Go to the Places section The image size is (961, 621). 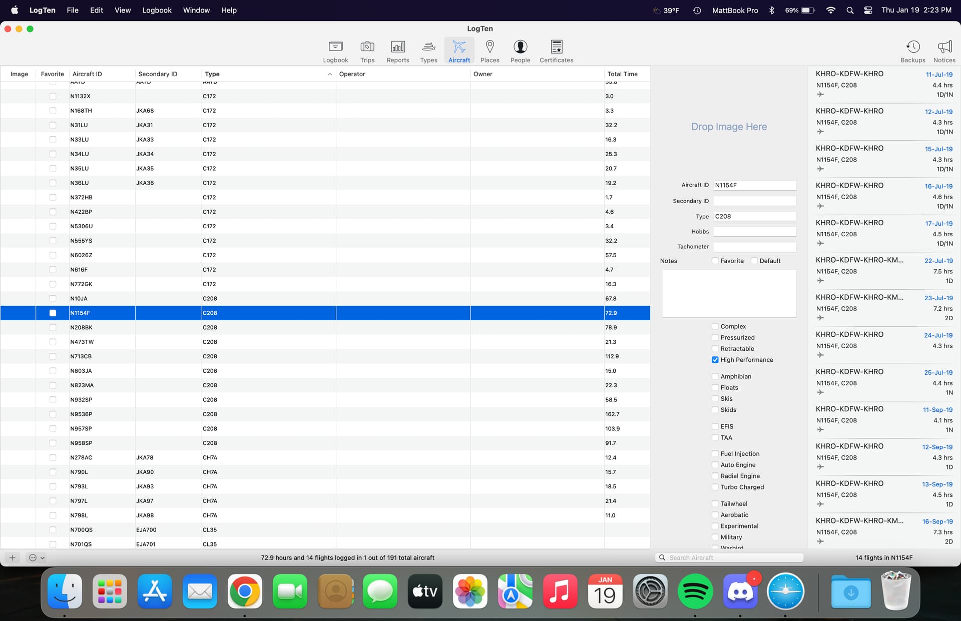coord(490,52)
